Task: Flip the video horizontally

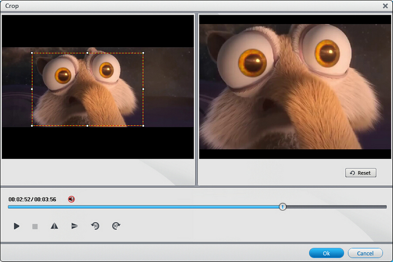Action: click(54, 226)
